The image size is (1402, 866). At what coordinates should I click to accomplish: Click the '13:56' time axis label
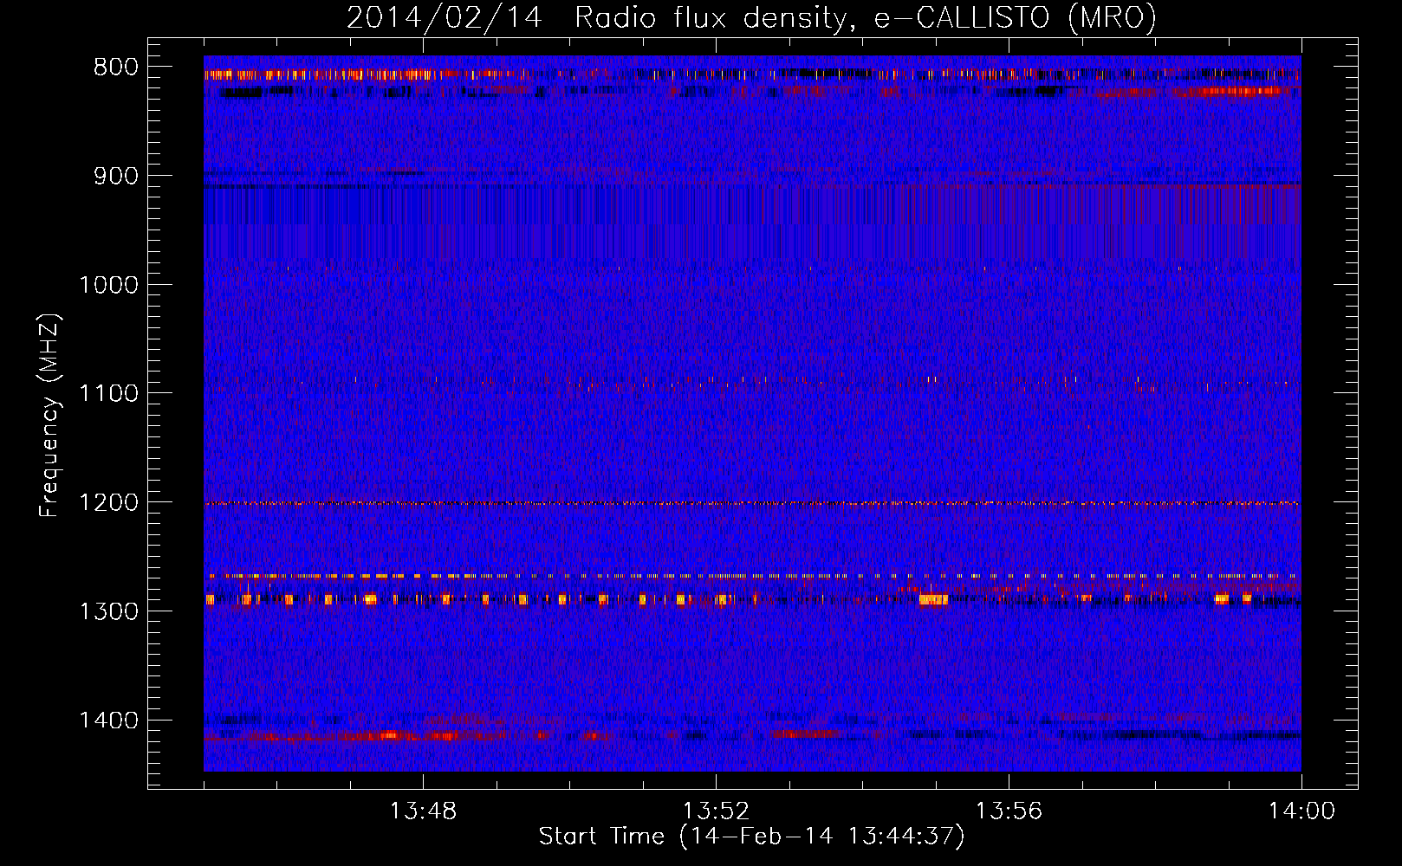click(x=1009, y=811)
